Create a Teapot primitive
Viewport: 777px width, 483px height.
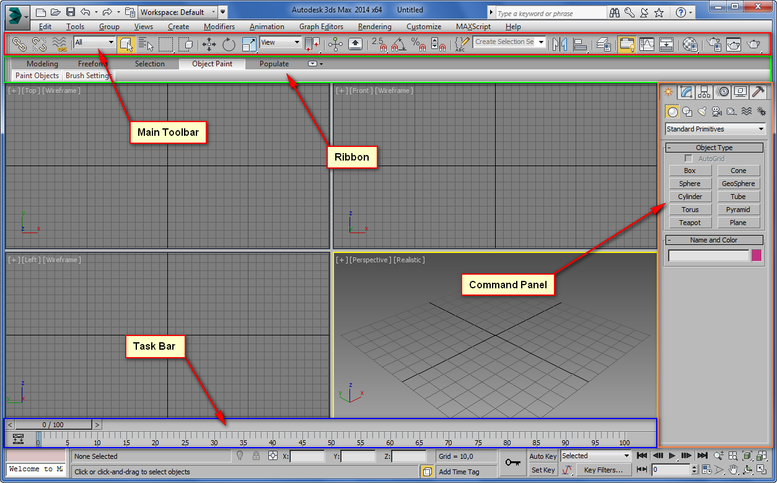pyautogui.click(x=690, y=223)
